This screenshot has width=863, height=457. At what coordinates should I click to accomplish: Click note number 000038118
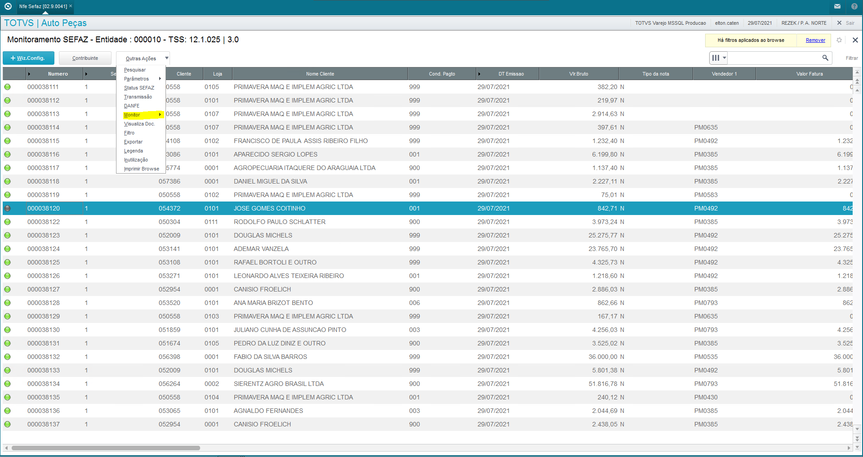click(x=44, y=181)
